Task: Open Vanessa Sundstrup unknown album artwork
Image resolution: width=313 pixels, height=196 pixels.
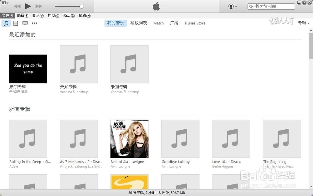Action: tap(79, 64)
